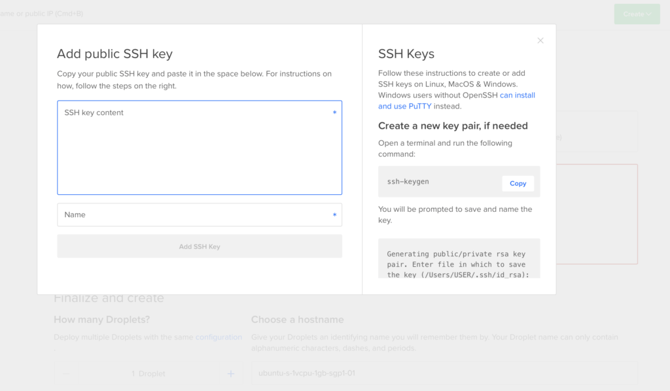Click the required asterisk in the Name field
Image resolution: width=670 pixels, height=391 pixels.
(334, 215)
